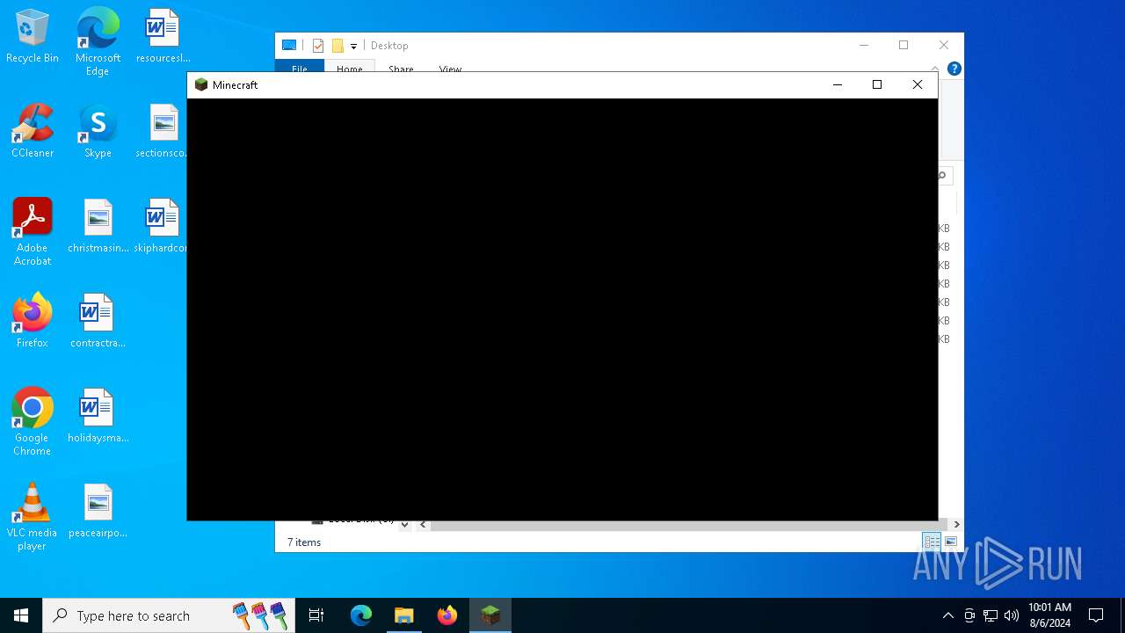Click the horizontal scrollbar left arrow in File Explorer
1125x633 pixels.
[x=424, y=524]
